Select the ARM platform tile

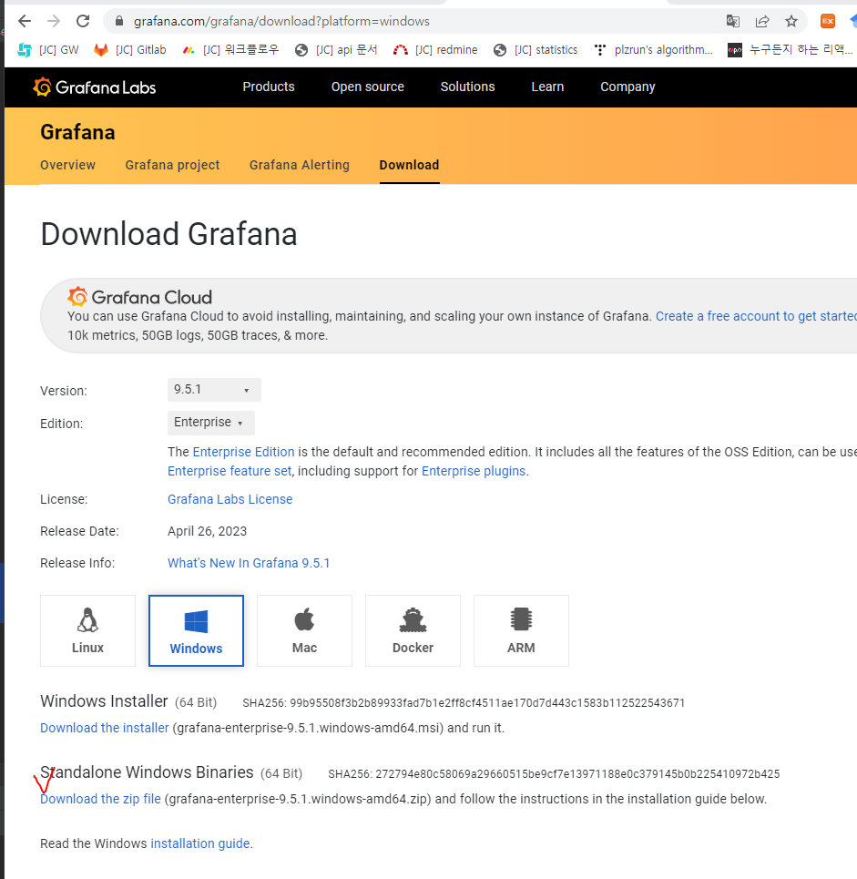pyautogui.click(x=521, y=630)
